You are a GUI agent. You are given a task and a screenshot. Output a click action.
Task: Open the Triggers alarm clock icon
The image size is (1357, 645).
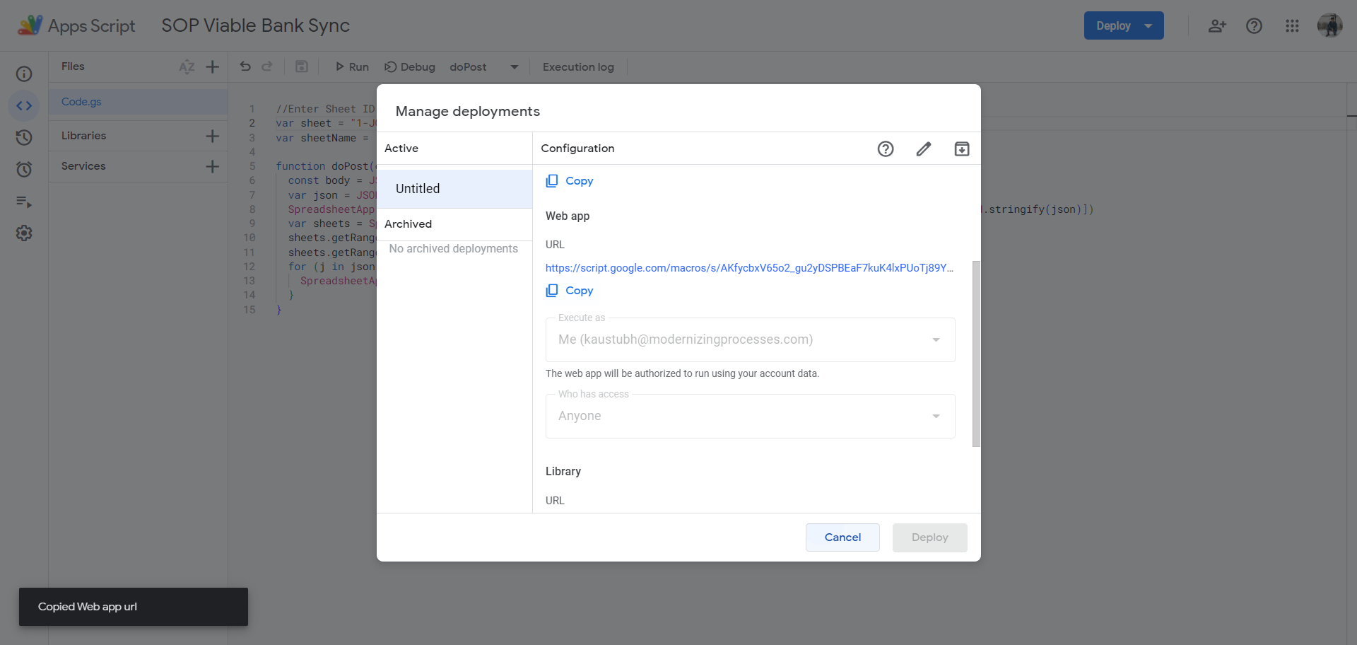(24, 169)
